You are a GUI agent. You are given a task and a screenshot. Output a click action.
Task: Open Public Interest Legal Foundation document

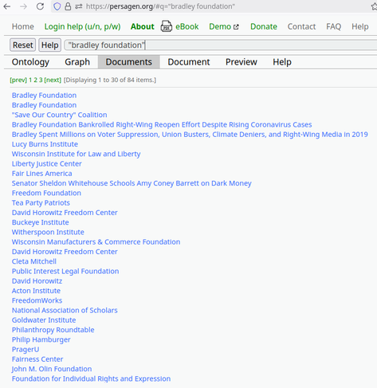tap(65, 272)
